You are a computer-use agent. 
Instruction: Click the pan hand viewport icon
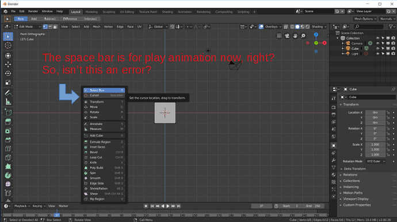[295, 36]
